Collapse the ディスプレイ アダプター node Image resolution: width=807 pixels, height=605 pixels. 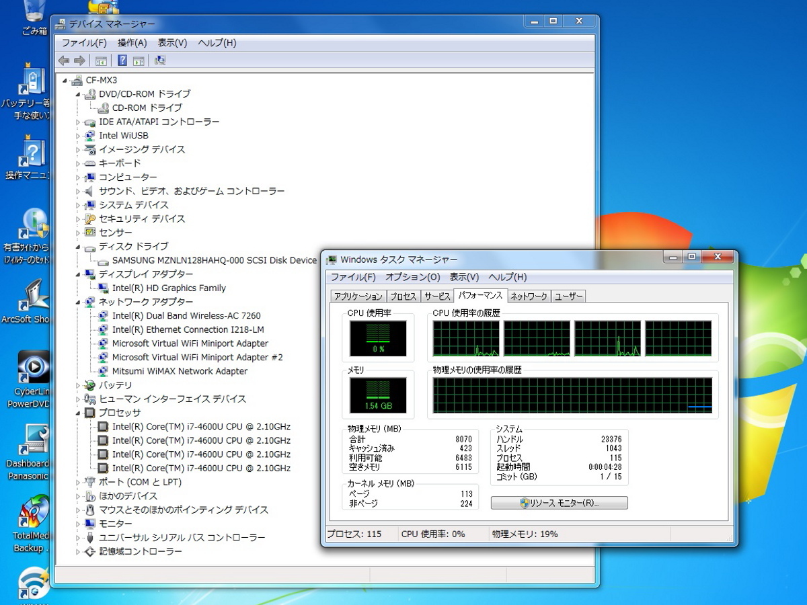78,274
